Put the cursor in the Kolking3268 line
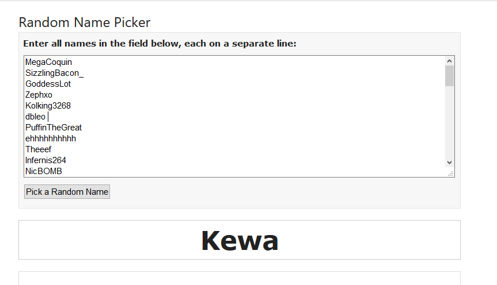This screenshot has height=285, width=497. tap(48, 106)
